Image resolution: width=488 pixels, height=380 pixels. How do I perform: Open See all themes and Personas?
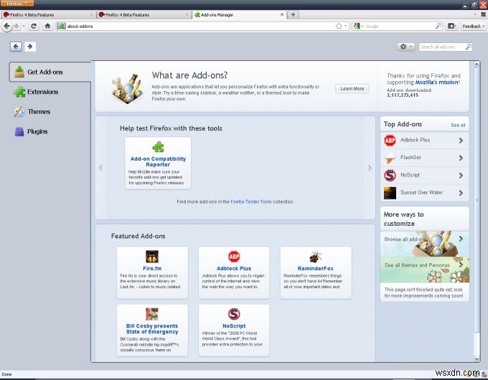coord(425,270)
